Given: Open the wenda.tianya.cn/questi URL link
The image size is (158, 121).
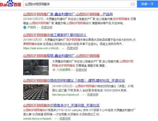Looking at the screenshot, I should (x=38, y=118).
